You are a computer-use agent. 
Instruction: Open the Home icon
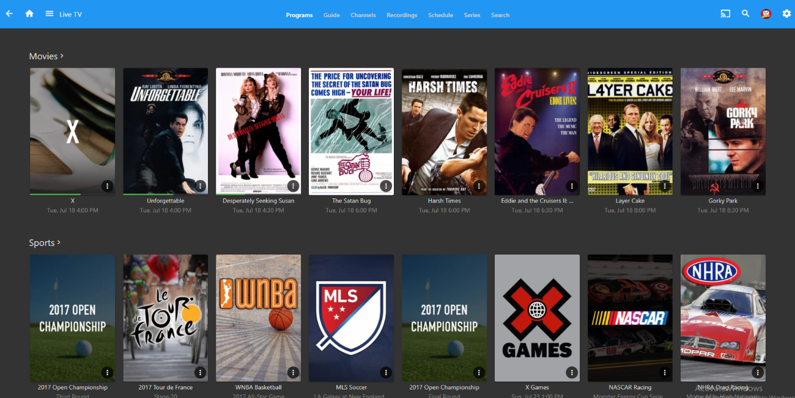pyautogui.click(x=29, y=14)
